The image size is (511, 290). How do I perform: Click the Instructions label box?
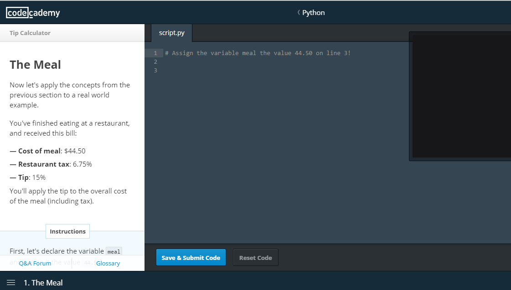(x=67, y=231)
